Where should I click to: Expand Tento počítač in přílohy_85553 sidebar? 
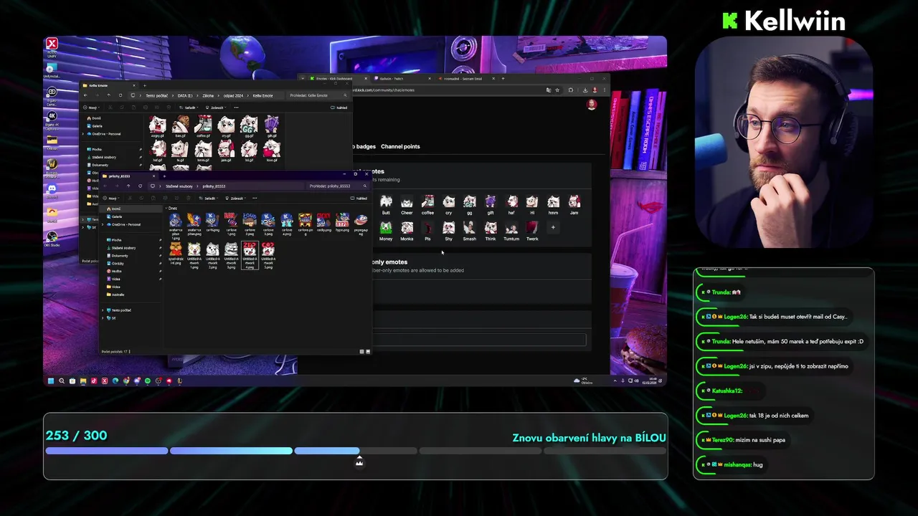point(103,310)
